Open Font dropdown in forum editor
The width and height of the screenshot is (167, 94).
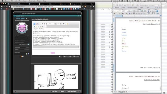(52, 24)
